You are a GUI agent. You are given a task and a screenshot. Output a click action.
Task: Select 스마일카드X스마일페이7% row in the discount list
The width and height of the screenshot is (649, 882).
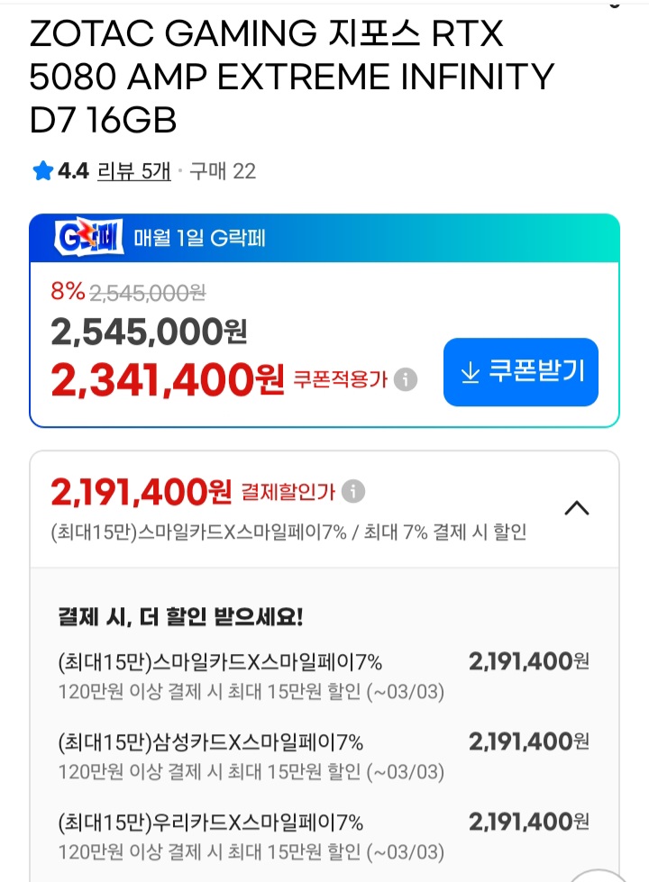[x=220, y=664]
